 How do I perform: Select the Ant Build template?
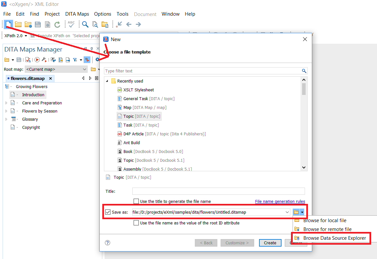pyautogui.click(x=132, y=143)
